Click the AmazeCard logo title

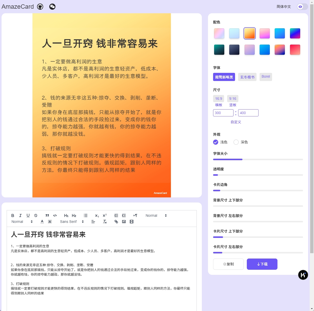(18, 7)
